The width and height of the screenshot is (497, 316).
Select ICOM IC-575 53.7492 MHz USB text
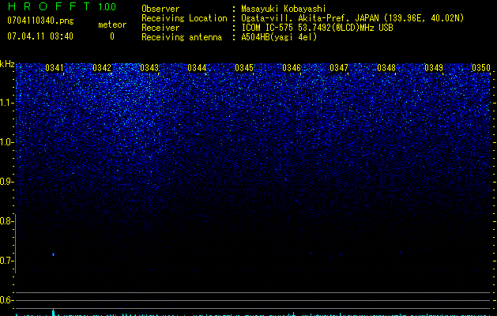[318, 28]
